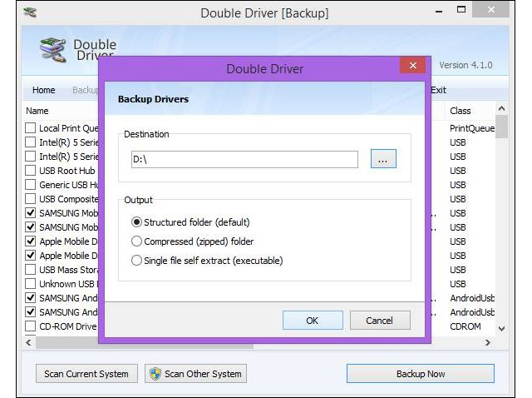This screenshot has width=532, height=398.
Task: Click the Destination path input field
Action: [x=244, y=159]
